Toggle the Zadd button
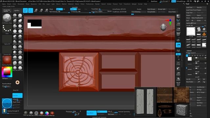 coord(73,9)
